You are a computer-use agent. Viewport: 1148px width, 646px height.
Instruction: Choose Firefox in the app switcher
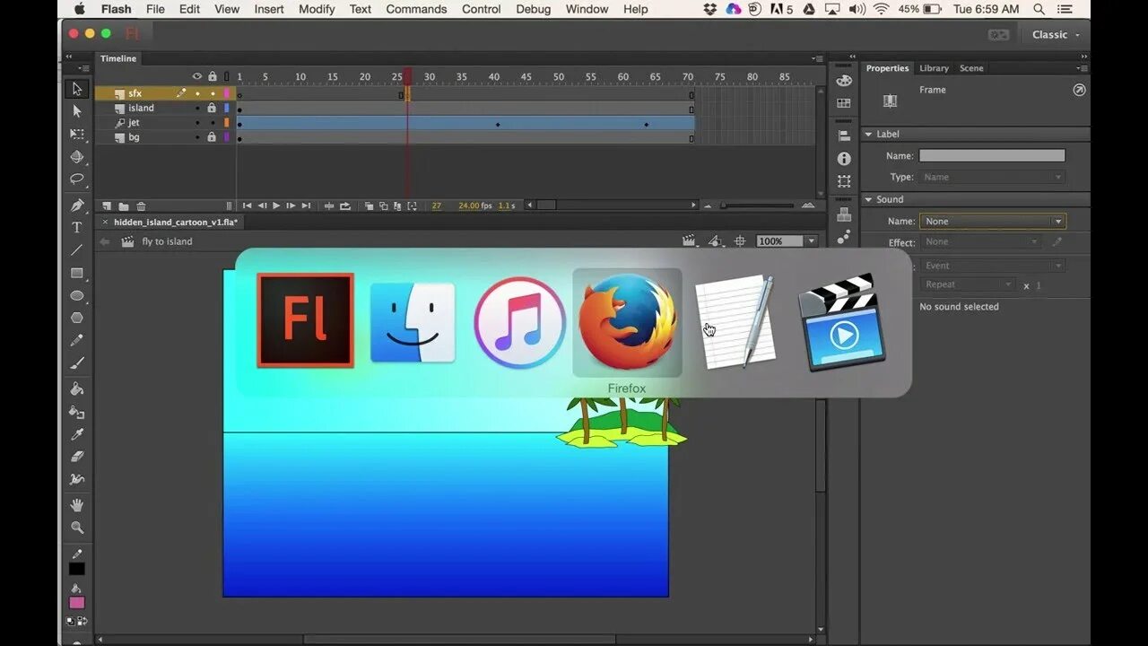[627, 323]
